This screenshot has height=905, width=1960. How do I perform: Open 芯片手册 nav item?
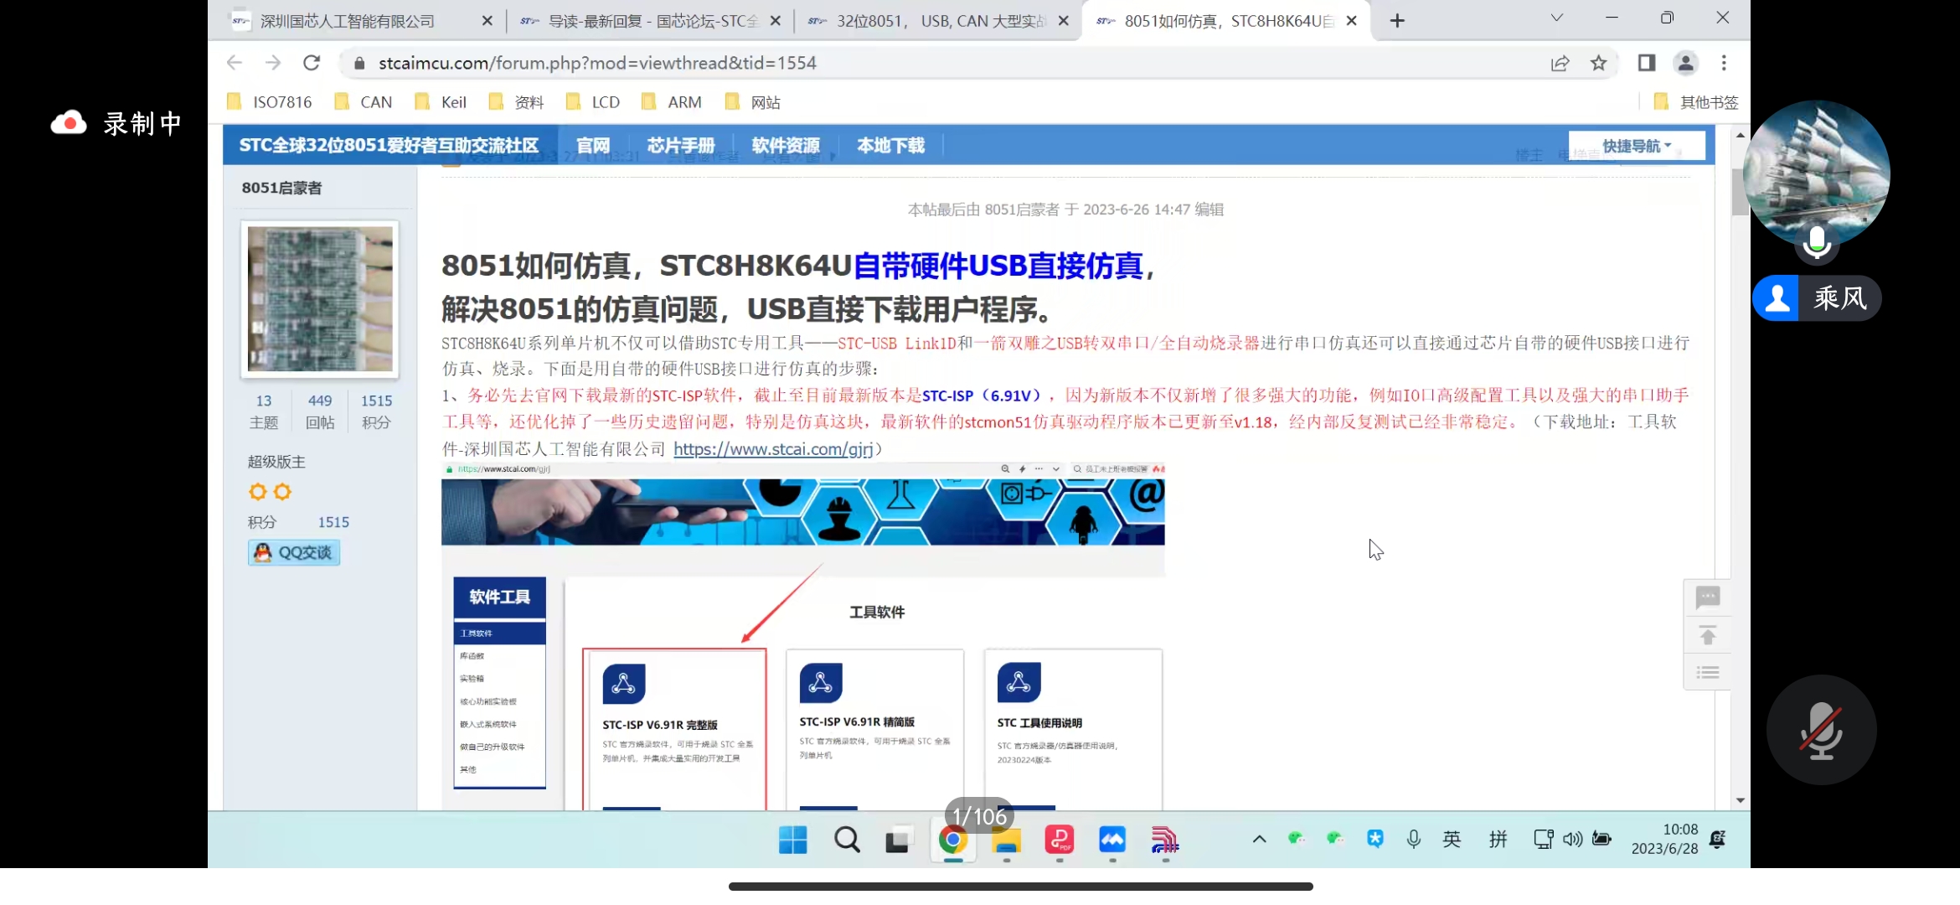pos(681,146)
